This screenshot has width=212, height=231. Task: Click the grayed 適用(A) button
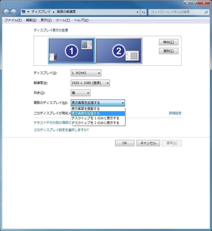coord(172,143)
